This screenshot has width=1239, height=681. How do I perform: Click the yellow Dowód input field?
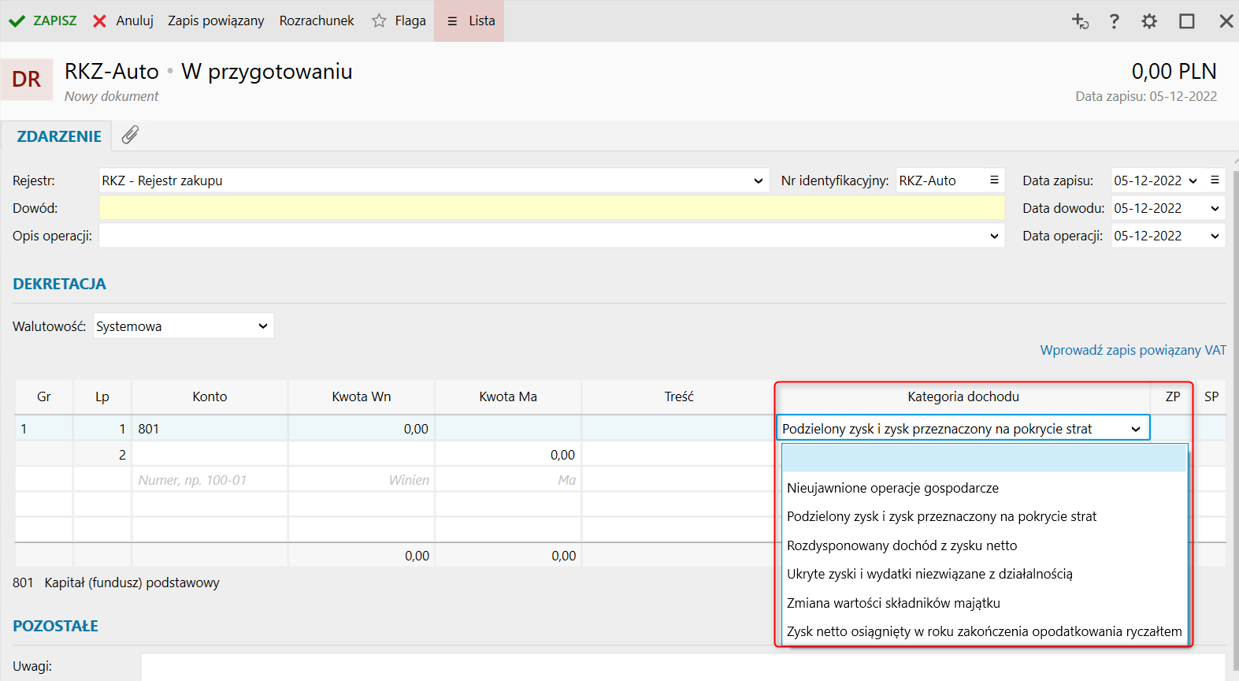click(551, 208)
